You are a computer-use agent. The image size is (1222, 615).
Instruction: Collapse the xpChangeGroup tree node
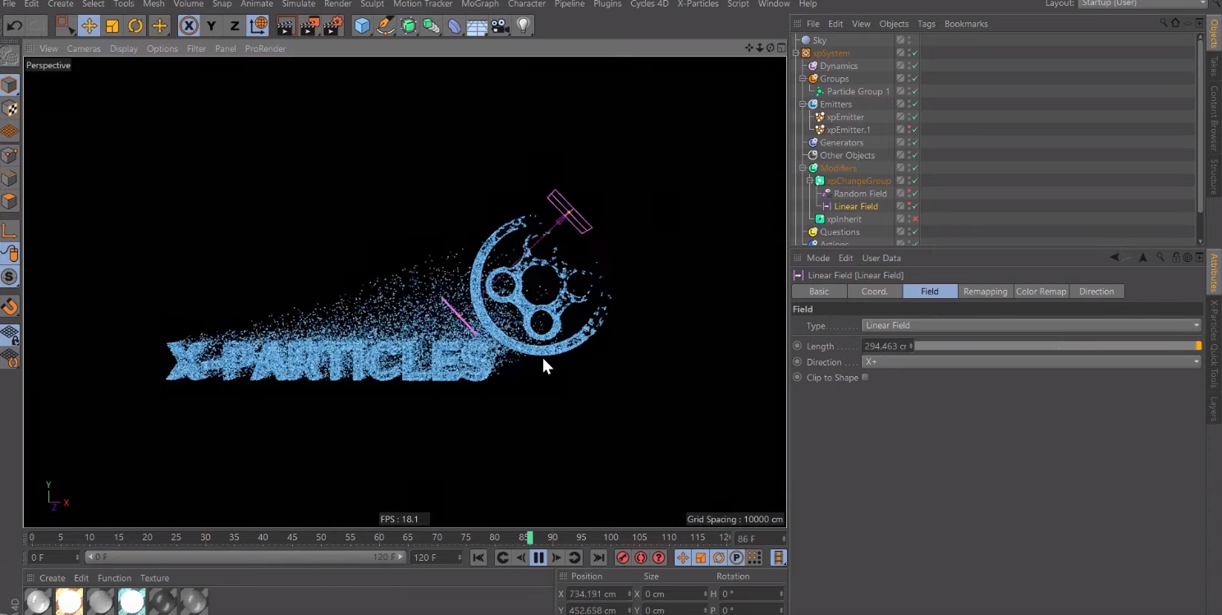810,181
